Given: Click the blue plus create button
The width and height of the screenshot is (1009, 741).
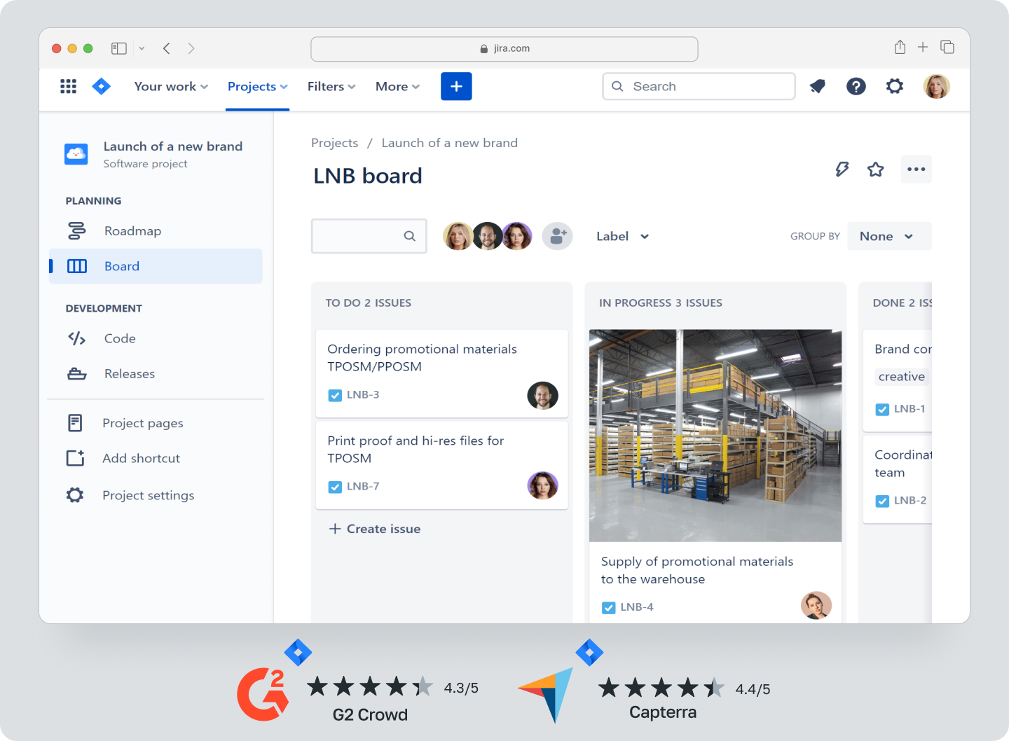Looking at the screenshot, I should pos(456,86).
